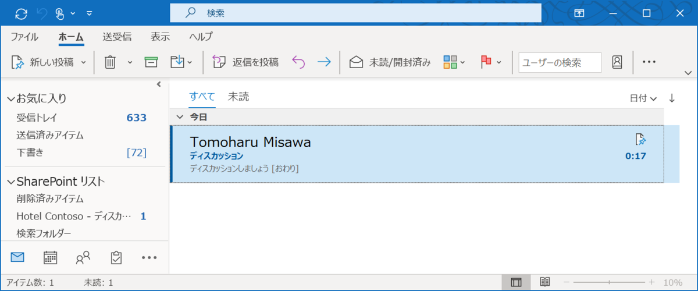Click zoom out minus button
The width and height of the screenshot is (698, 291).
coord(566,282)
